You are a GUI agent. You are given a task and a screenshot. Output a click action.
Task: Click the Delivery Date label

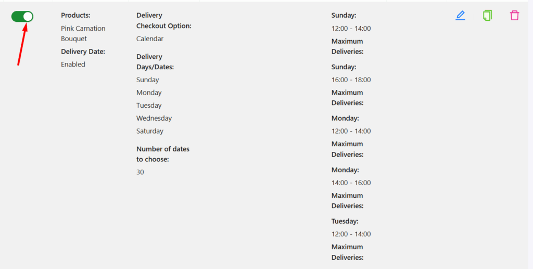(x=83, y=52)
